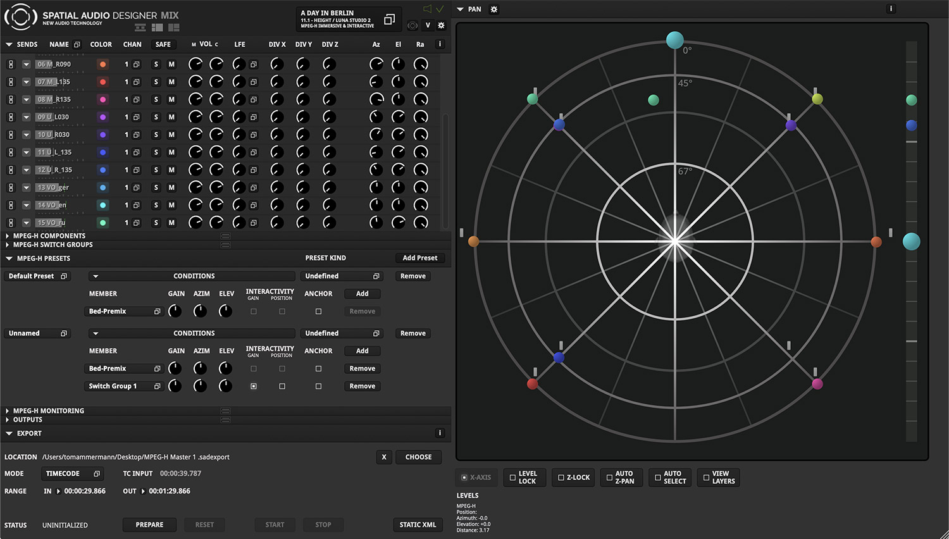Screen dimensions: 949x539
Task: Open Default Preset kind Undefined dropdown
Action: coord(342,276)
